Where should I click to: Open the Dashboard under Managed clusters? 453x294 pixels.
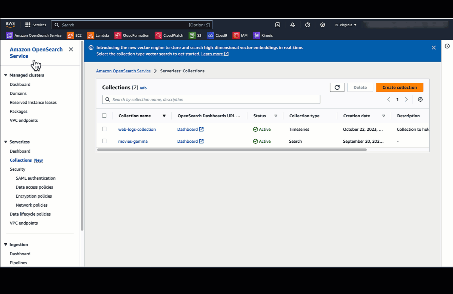point(20,84)
